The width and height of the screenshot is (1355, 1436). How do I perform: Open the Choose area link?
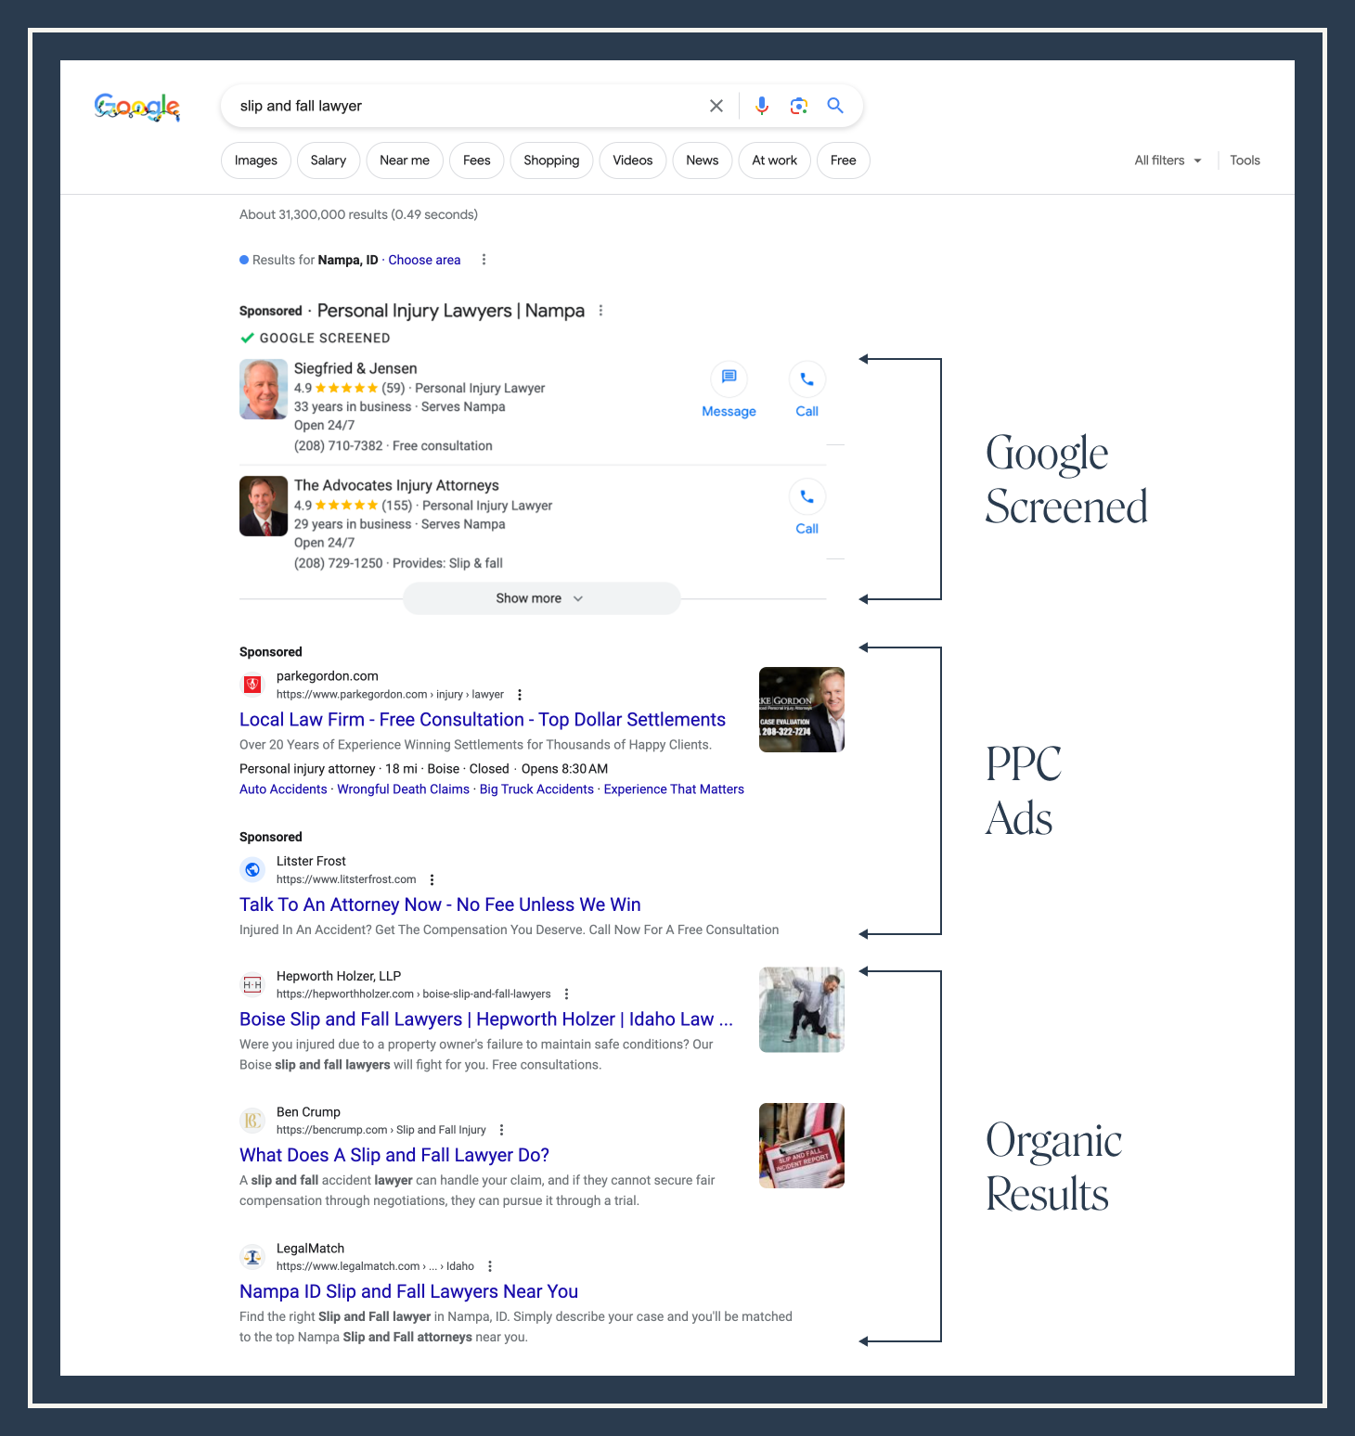click(424, 260)
